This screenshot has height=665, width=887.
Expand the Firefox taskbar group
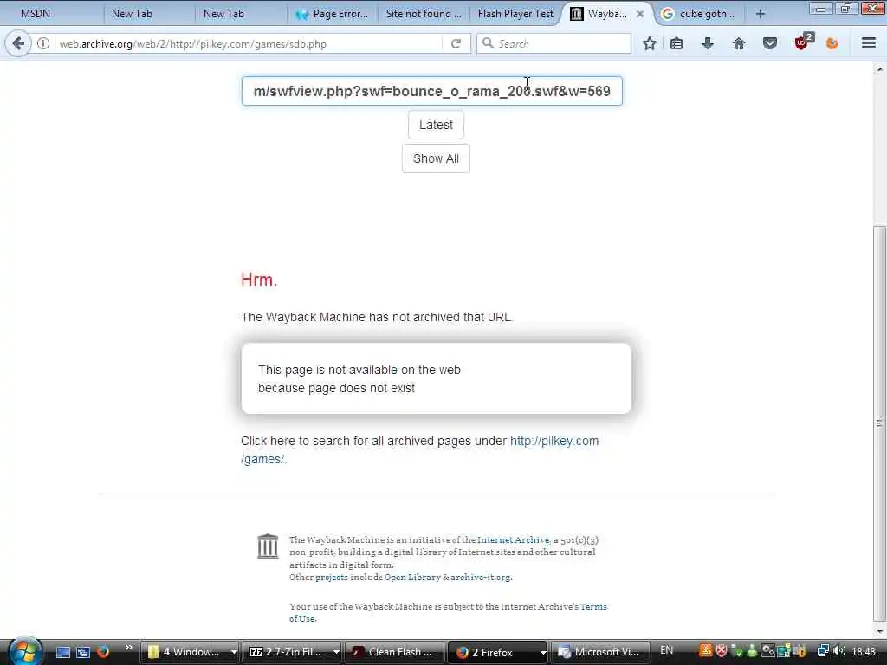pos(543,652)
